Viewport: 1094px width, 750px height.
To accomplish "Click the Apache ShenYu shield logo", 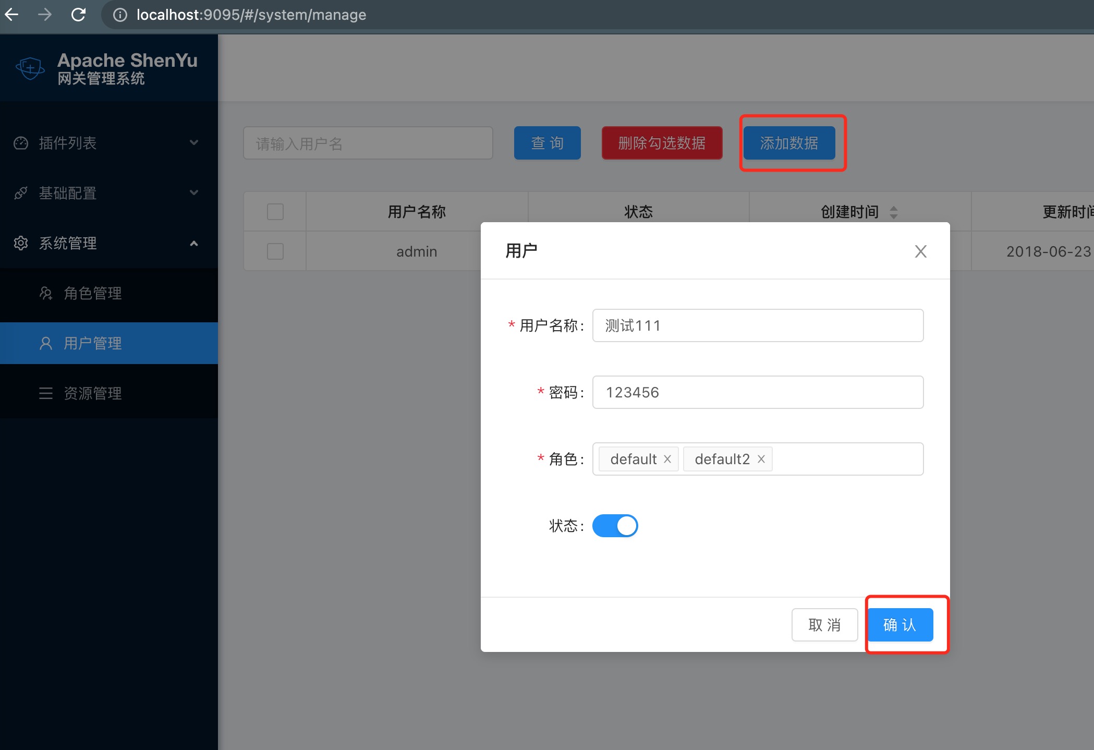I will (x=30, y=68).
